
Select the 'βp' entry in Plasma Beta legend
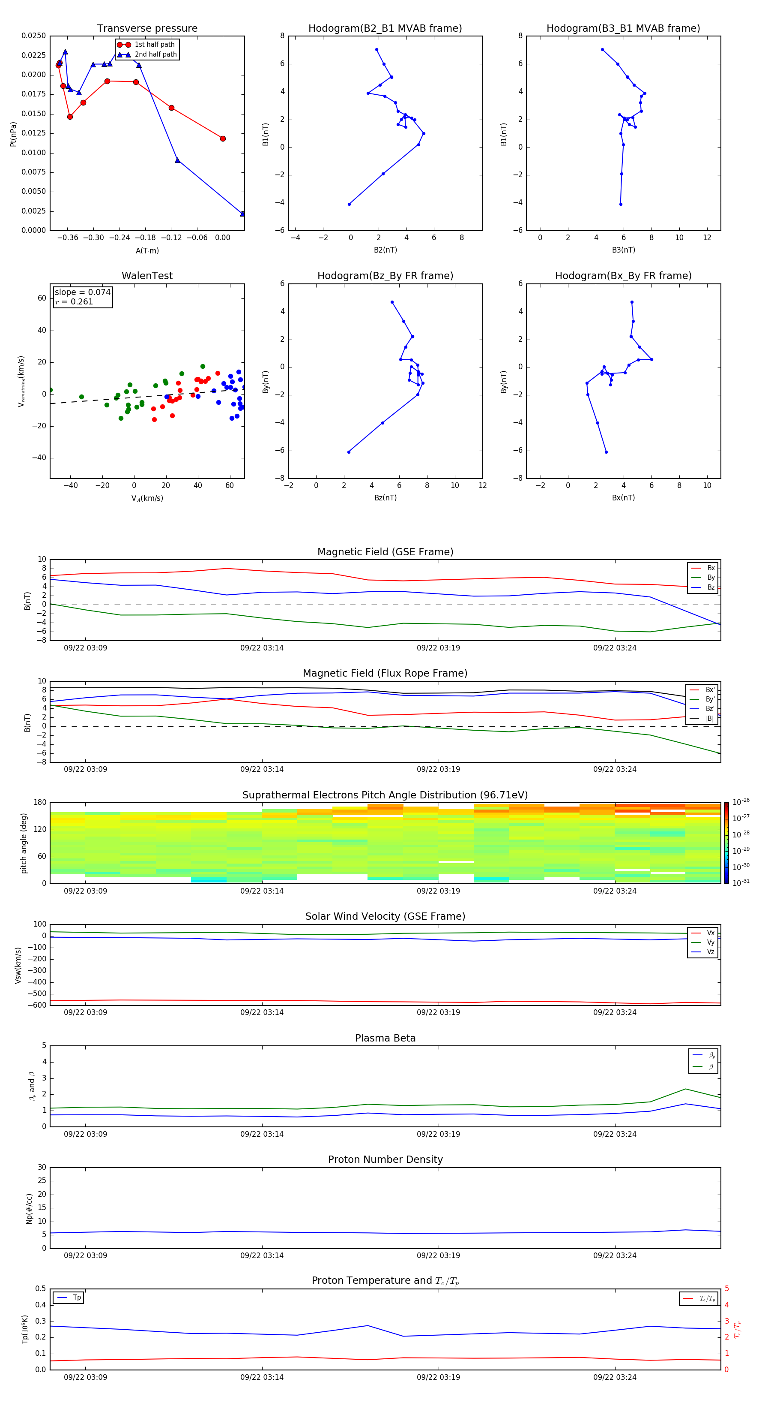point(704,1055)
